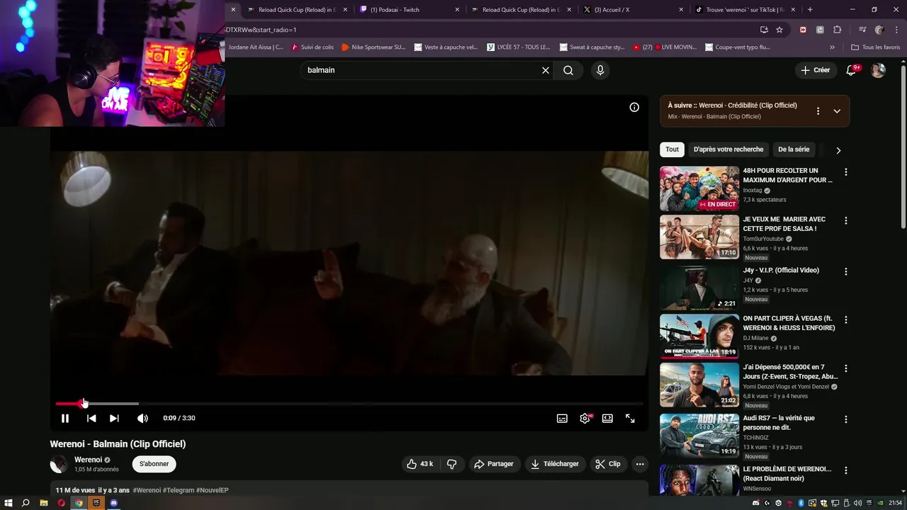The height and width of the screenshot is (510, 907).
Task: Open Windows taskbar search
Action: pyautogui.click(x=26, y=503)
